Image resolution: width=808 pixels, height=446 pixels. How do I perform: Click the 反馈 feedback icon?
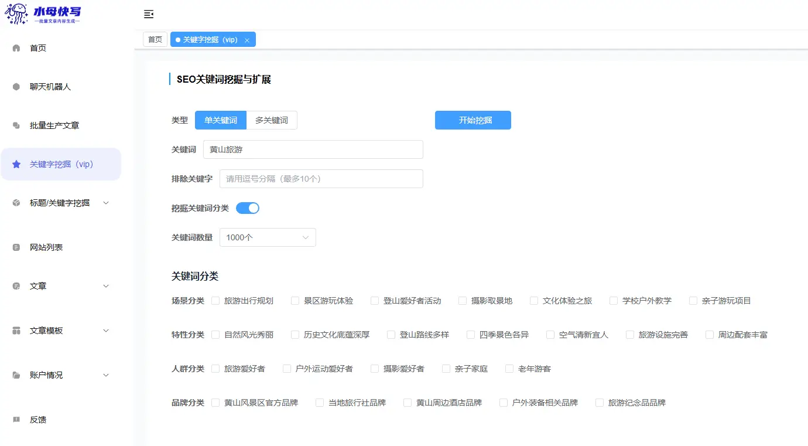[16, 419]
